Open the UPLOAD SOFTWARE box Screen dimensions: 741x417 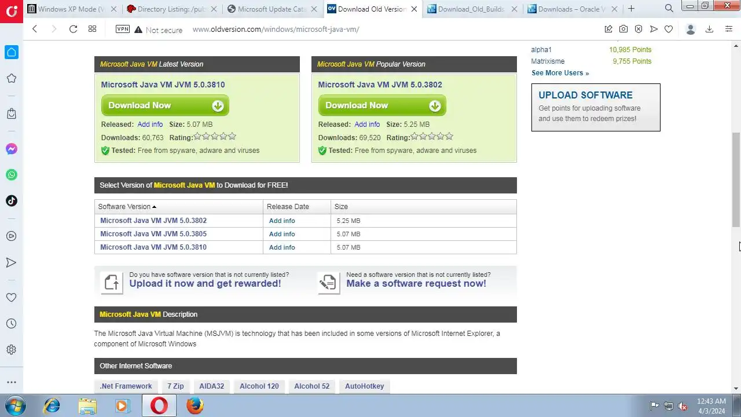(x=596, y=107)
